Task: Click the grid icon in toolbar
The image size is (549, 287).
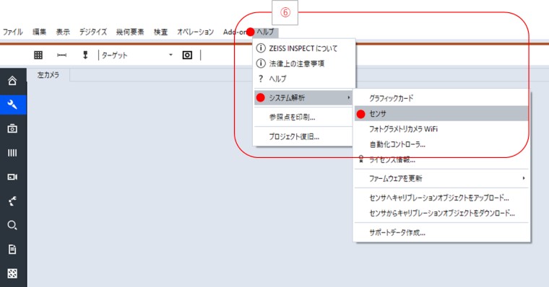Action: click(38, 55)
